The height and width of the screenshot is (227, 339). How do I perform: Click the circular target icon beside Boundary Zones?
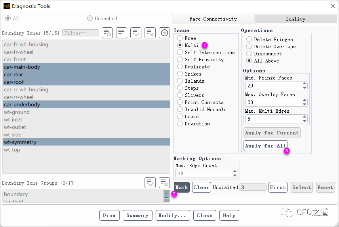pyautogui.click(x=164, y=33)
